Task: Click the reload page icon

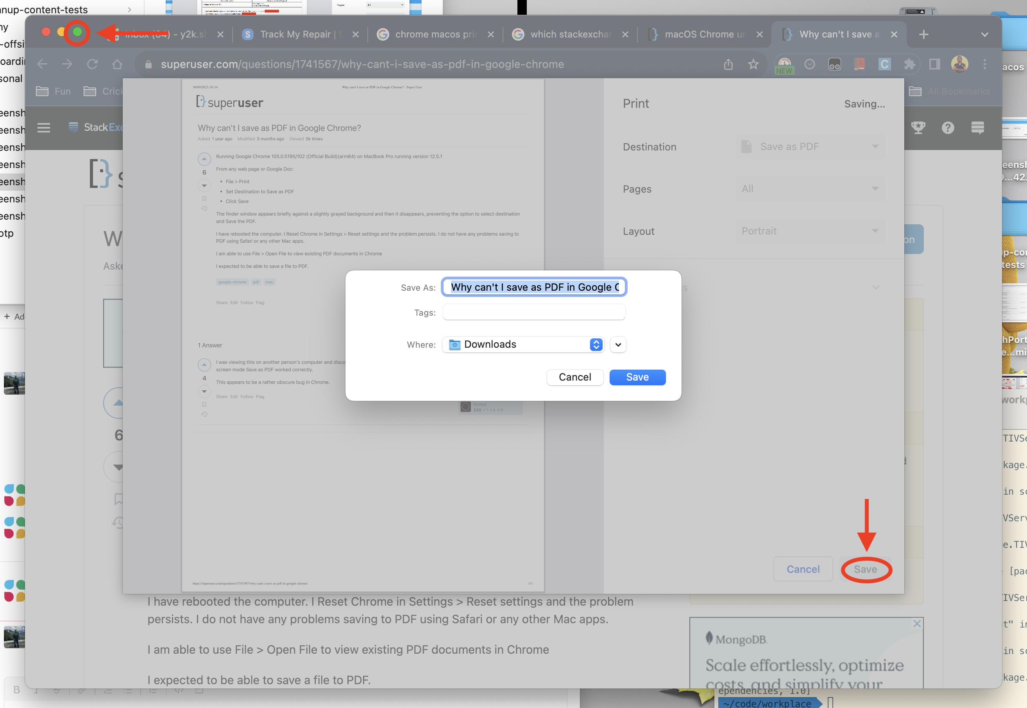Action: [x=92, y=64]
